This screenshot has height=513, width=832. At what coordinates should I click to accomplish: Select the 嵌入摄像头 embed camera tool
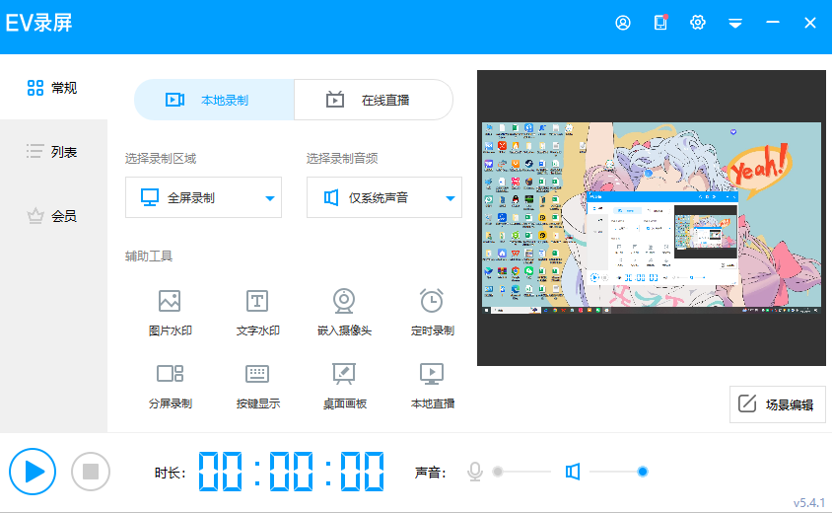click(344, 312)
